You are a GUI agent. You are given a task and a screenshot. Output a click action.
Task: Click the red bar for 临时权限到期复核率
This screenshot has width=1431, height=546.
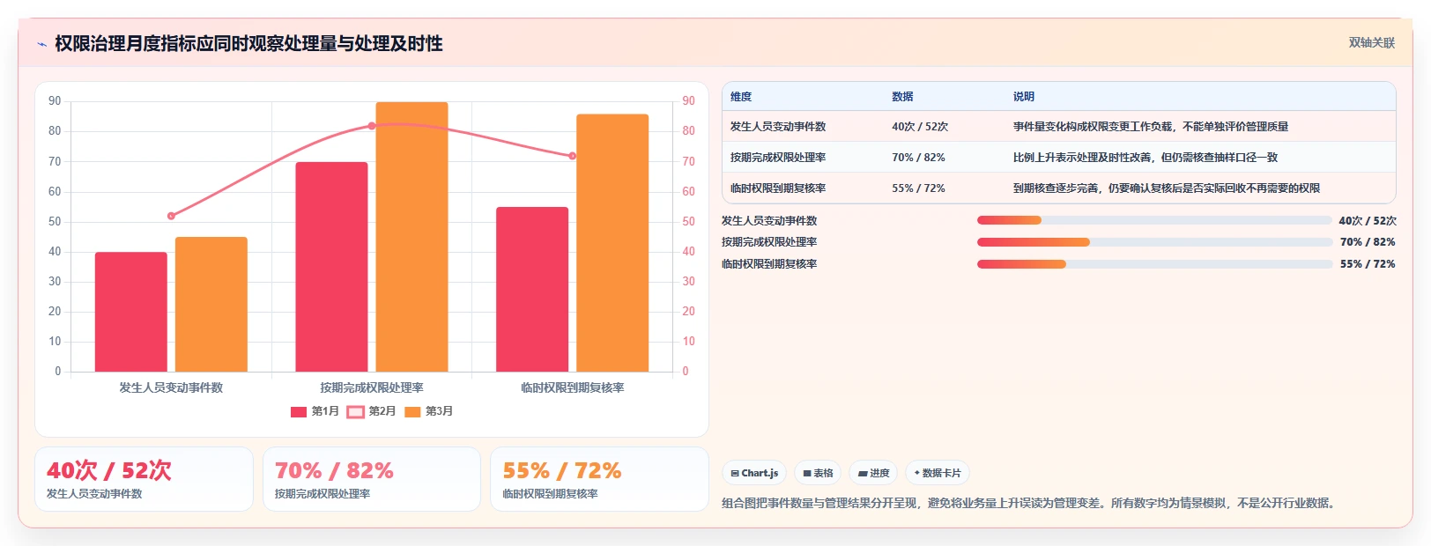click(532, 290)
